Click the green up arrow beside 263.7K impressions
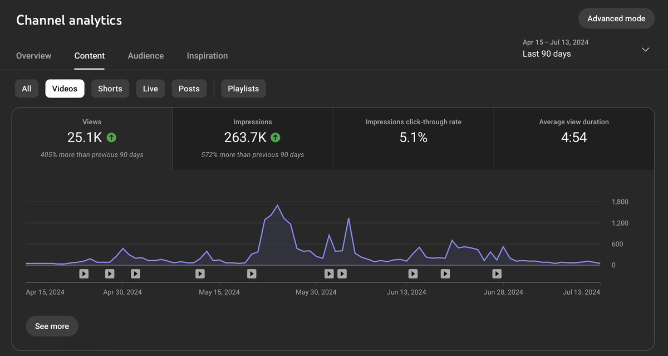Screen dimensions: 668x356 pyautogui.click(x=276, y=137)
